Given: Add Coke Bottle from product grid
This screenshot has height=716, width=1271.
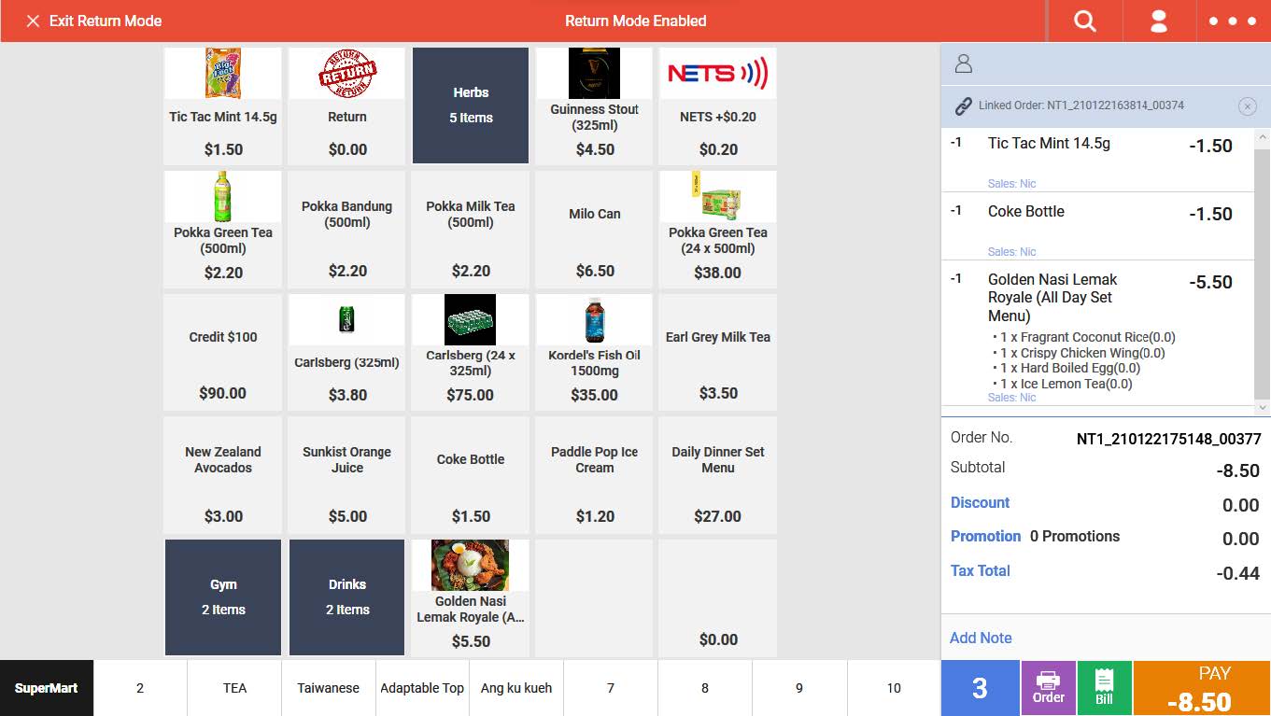Looking at the screenshot, I should 471,475.
